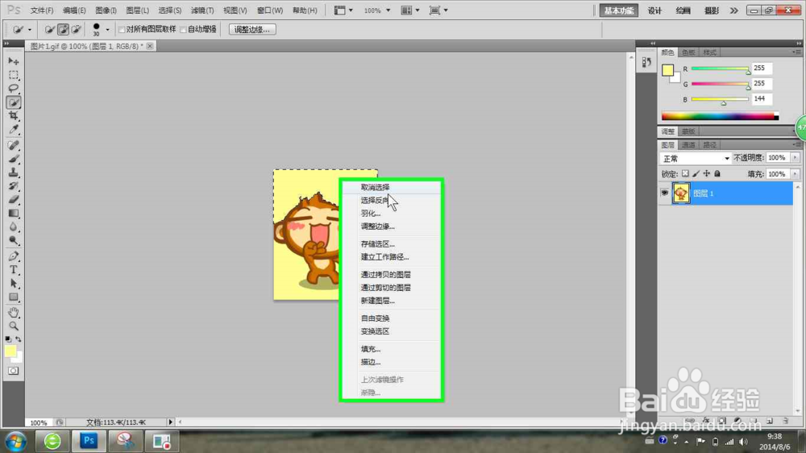Screen dimensions: 806x453
Task: Click the B value input field
Action: click(x=762, y=98)
